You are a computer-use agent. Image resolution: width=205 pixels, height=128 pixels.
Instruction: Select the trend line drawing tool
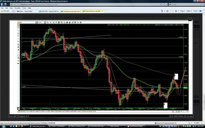tap(18, 31)
